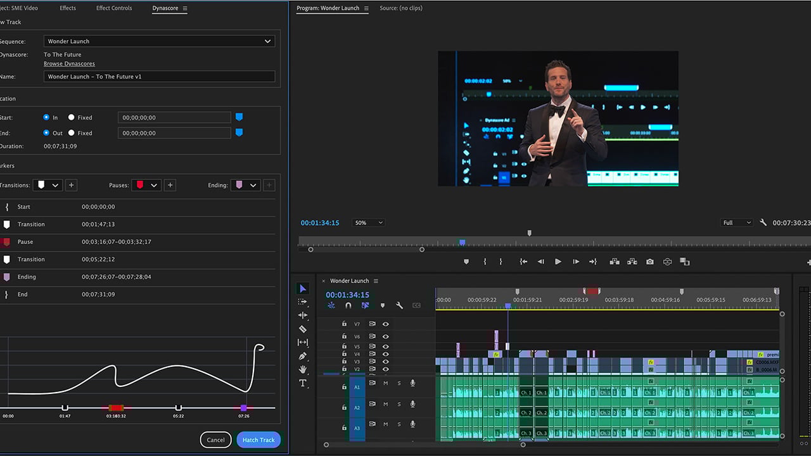
Task: Hide video track V3 with its eye toggle
Action: click(385, 361)
